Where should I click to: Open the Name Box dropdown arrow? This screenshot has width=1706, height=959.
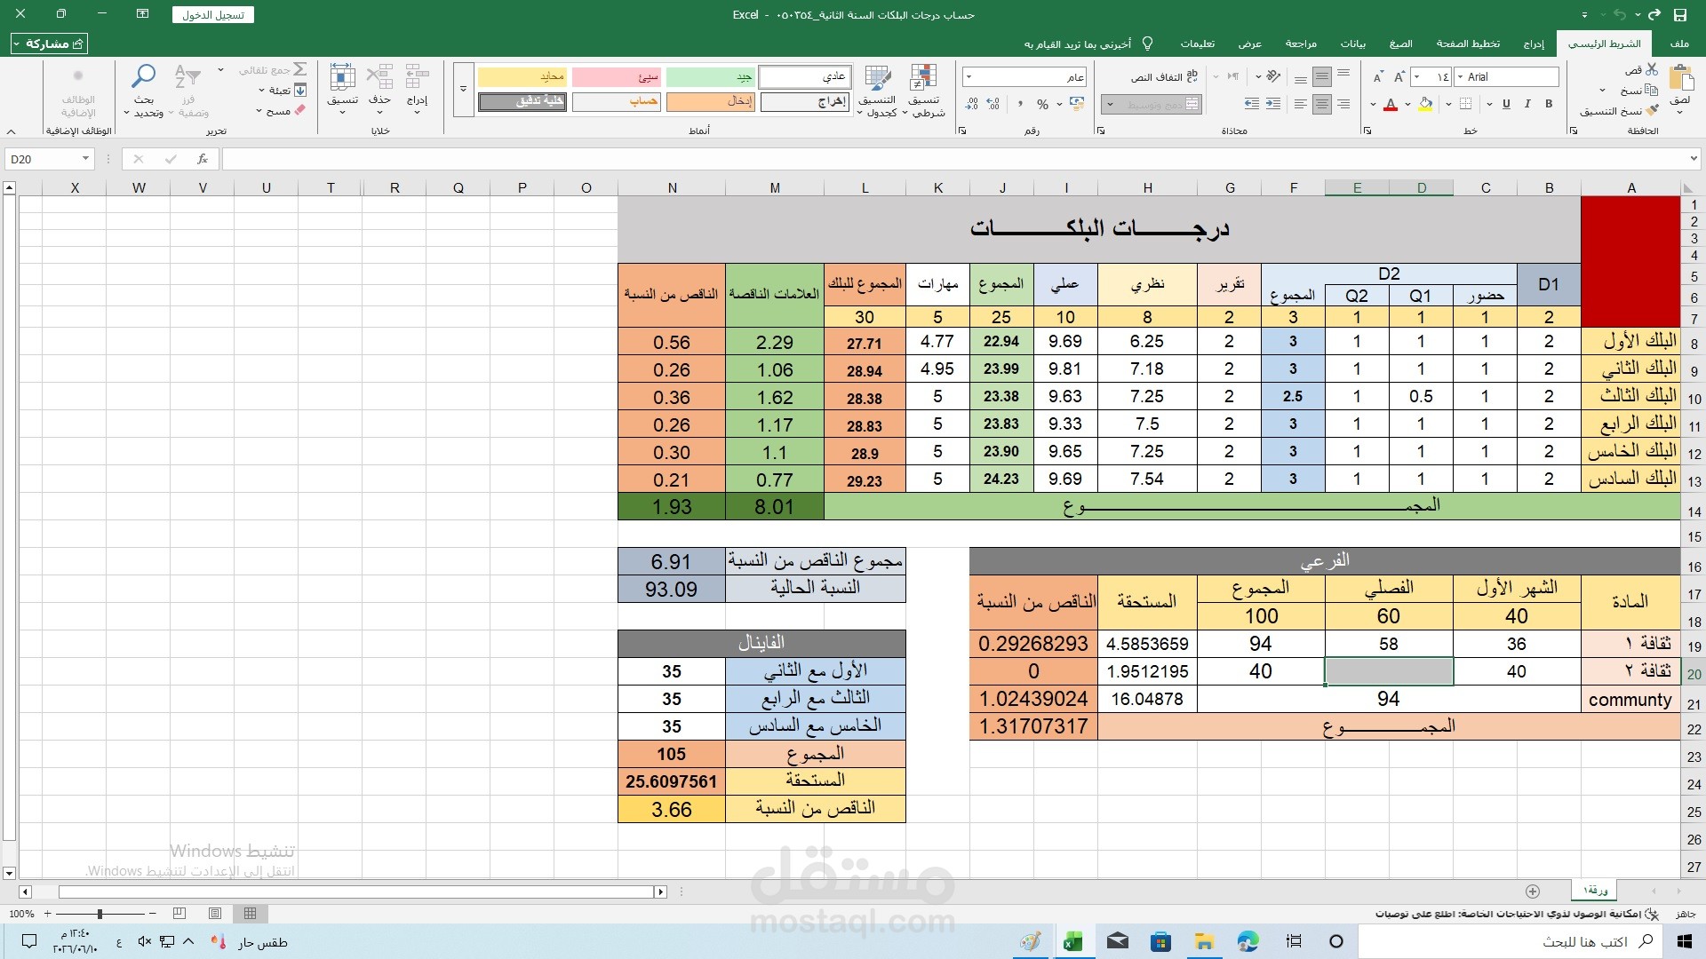click(85, 159)
